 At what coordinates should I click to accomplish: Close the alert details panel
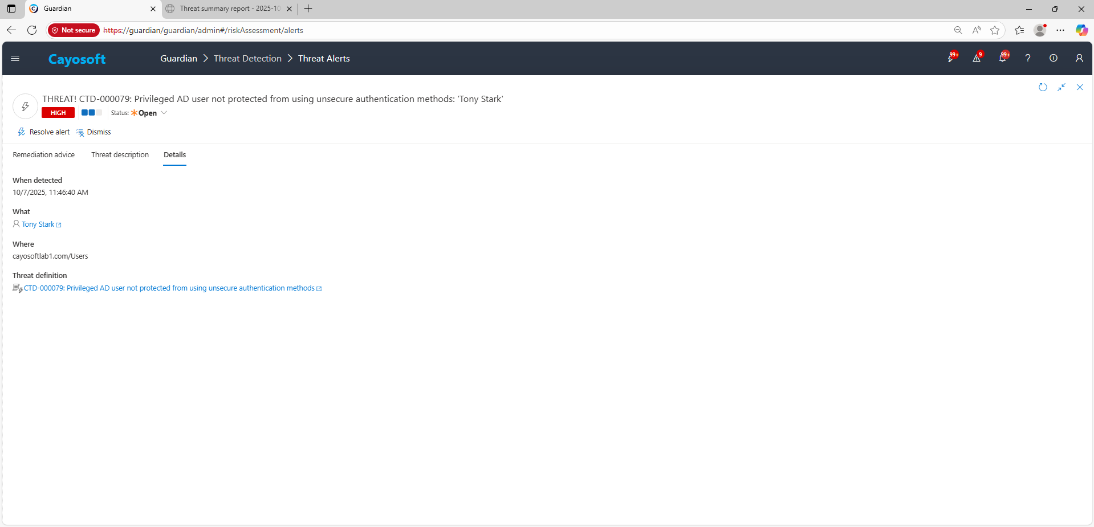(x=1080, y=87)
